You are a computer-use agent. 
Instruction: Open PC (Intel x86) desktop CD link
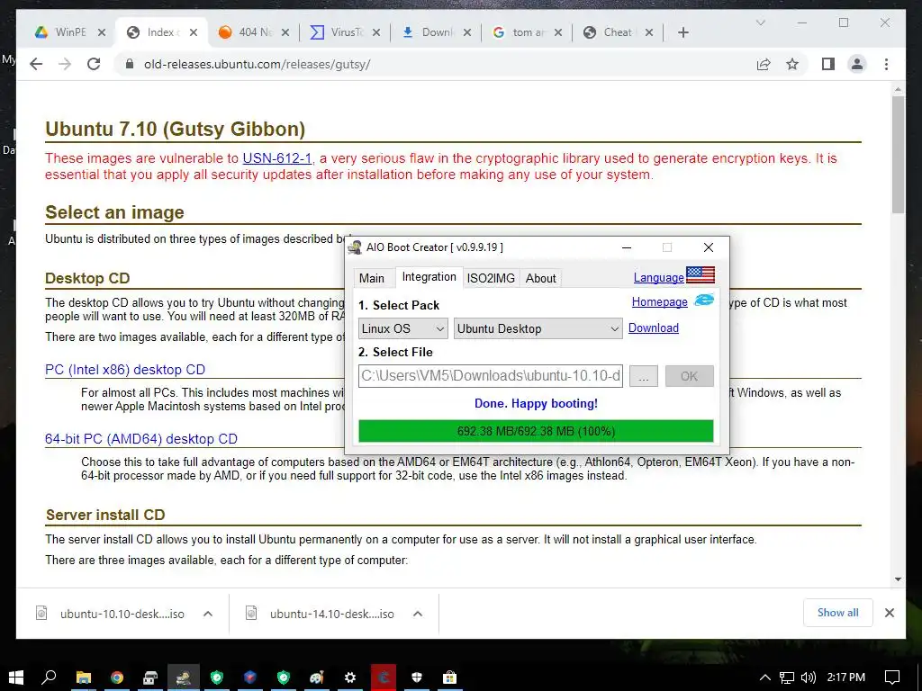point(125,370)
